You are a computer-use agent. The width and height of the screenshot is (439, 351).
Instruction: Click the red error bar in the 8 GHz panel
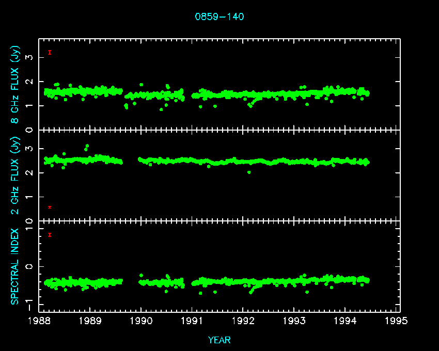pos(50,52)
